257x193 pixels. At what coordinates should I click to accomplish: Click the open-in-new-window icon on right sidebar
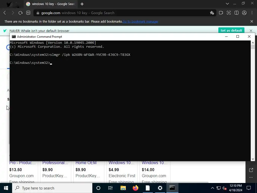point(251,170)
